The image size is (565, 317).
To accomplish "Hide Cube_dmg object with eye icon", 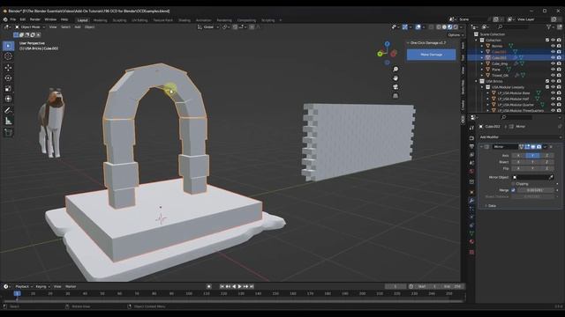I will (x=553, y=63).
